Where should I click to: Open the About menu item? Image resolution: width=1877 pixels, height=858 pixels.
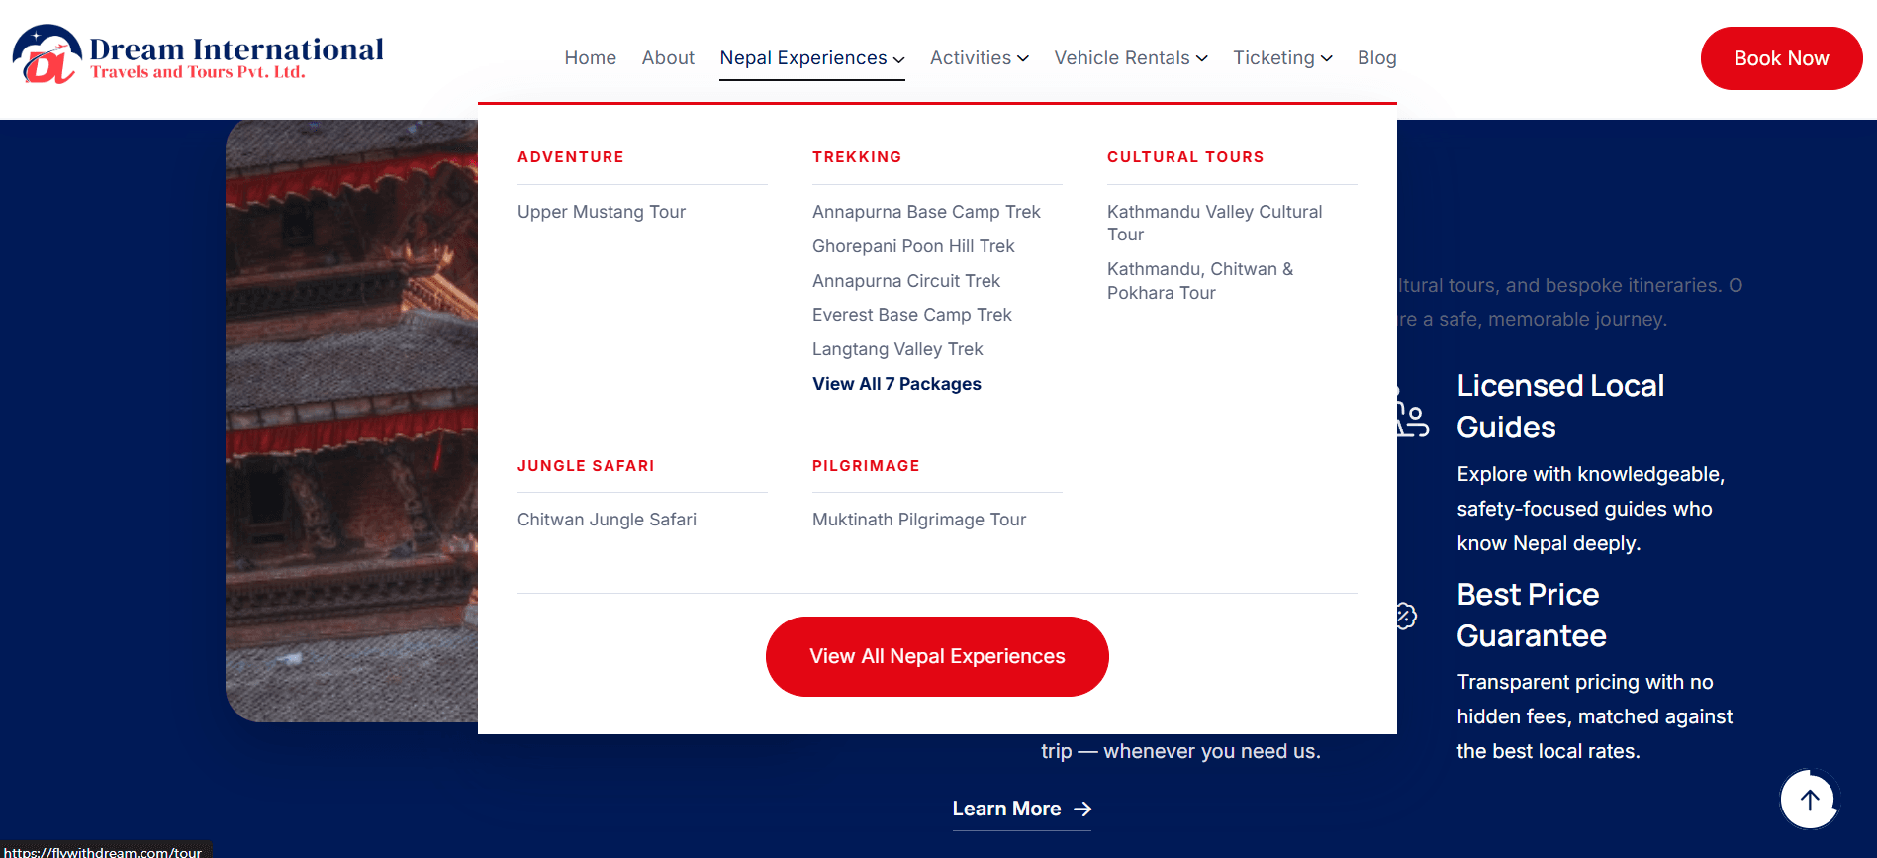point(668,58)
